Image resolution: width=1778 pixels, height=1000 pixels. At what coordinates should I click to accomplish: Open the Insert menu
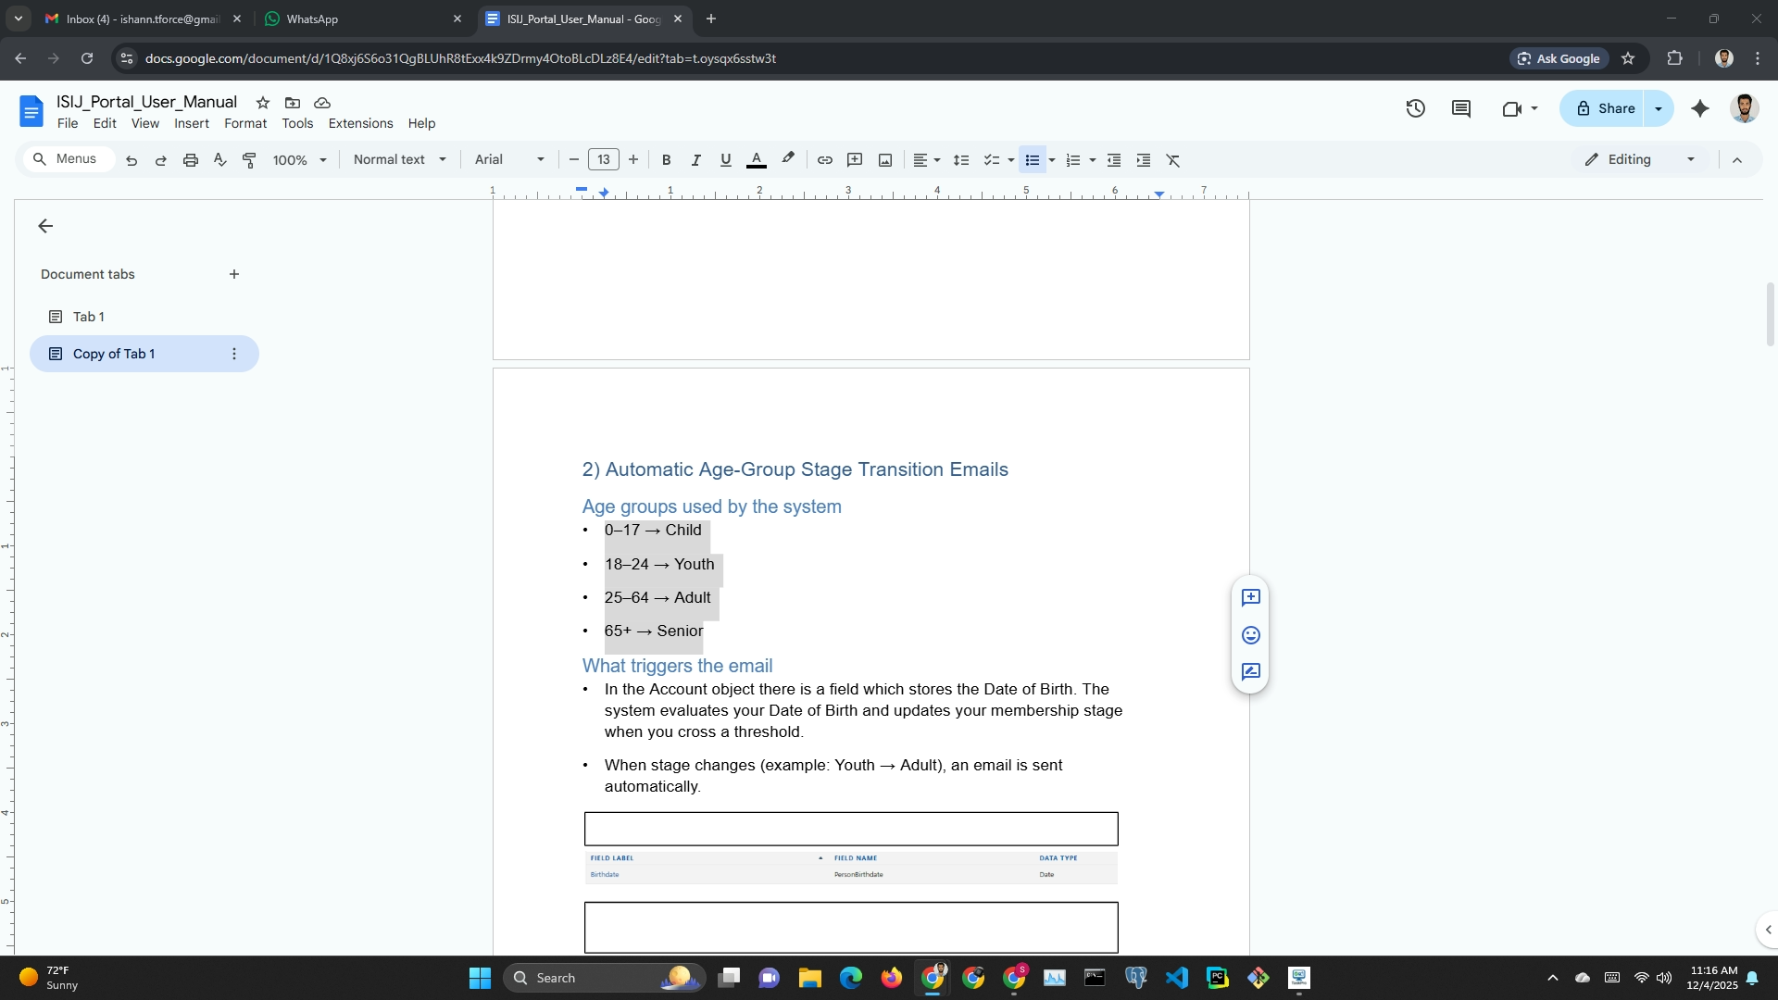pos(192,123)
